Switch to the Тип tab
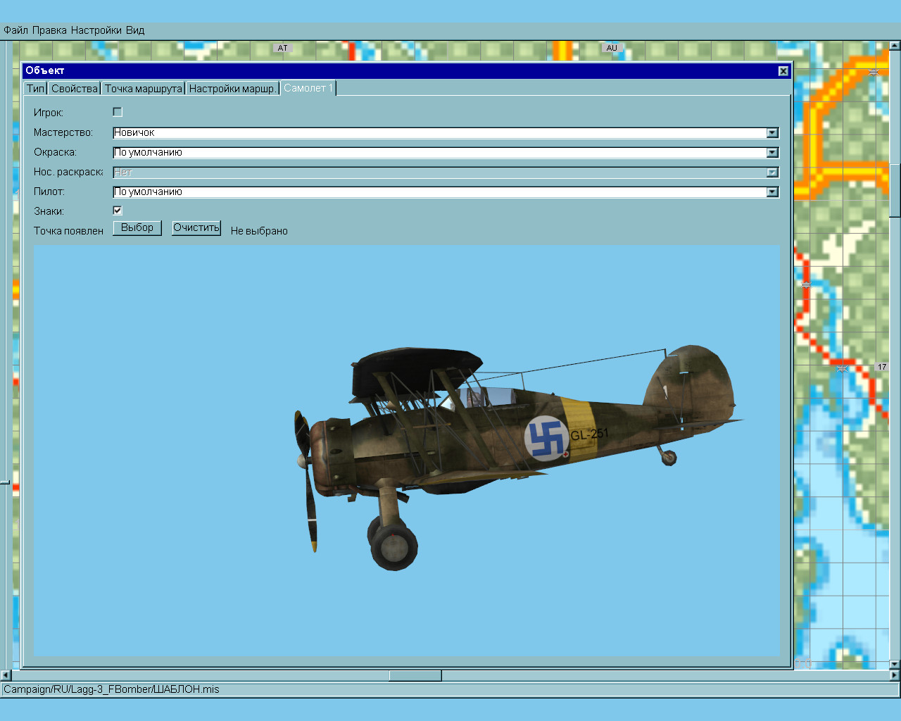The height and width of the screenshot is (721, 901). pos(35,89)
